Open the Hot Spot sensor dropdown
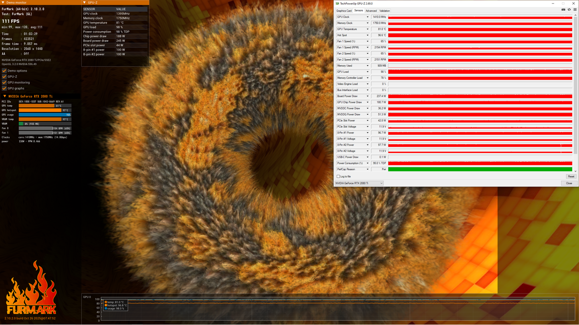This screenshot has height=325, width=579. click(367, 35)
